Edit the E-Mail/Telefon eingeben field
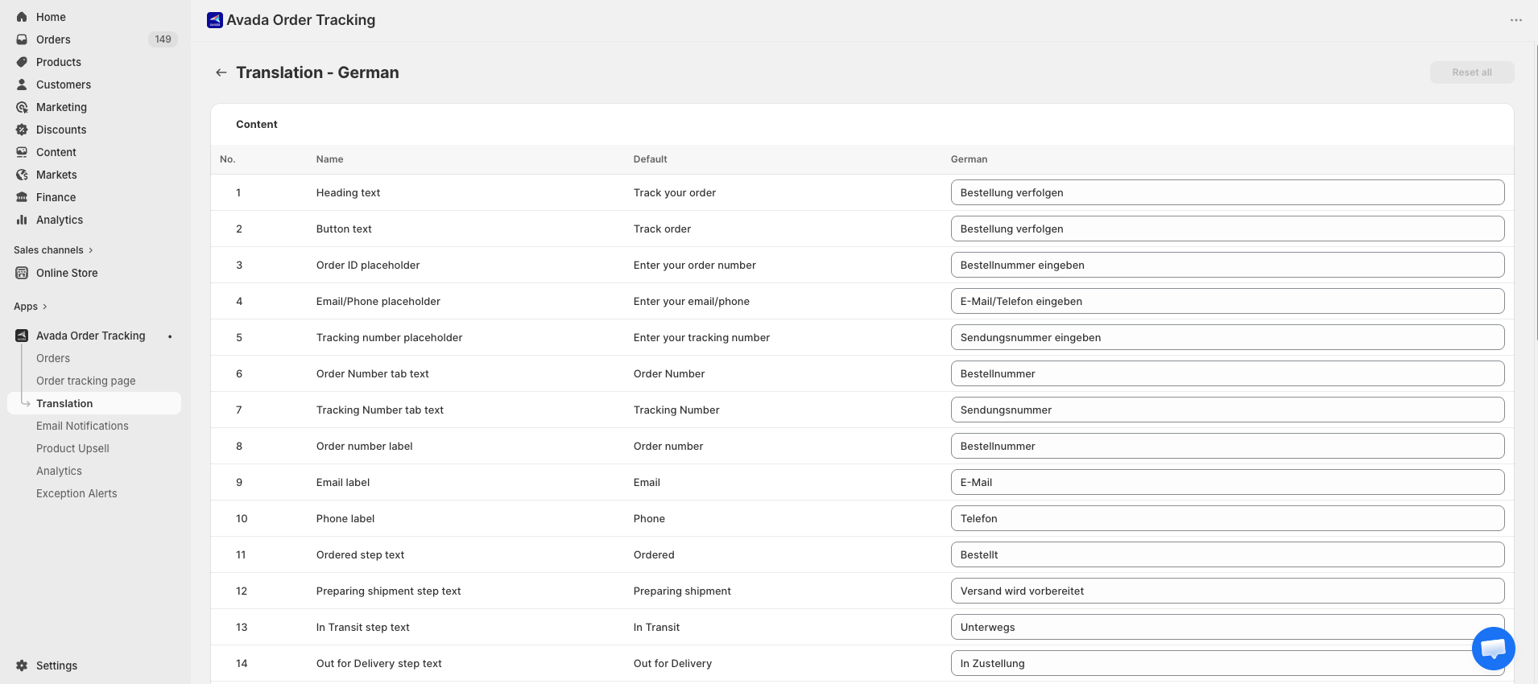This screenshot has height=684, width=1538. pos(1227,301)
